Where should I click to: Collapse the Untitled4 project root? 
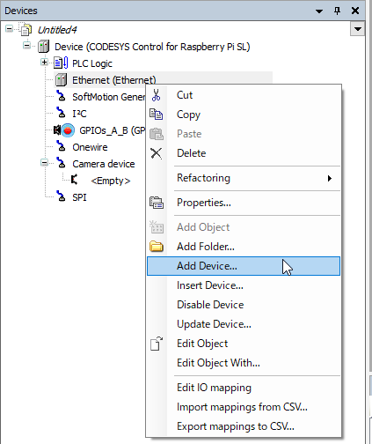click(x=10, y=29)
